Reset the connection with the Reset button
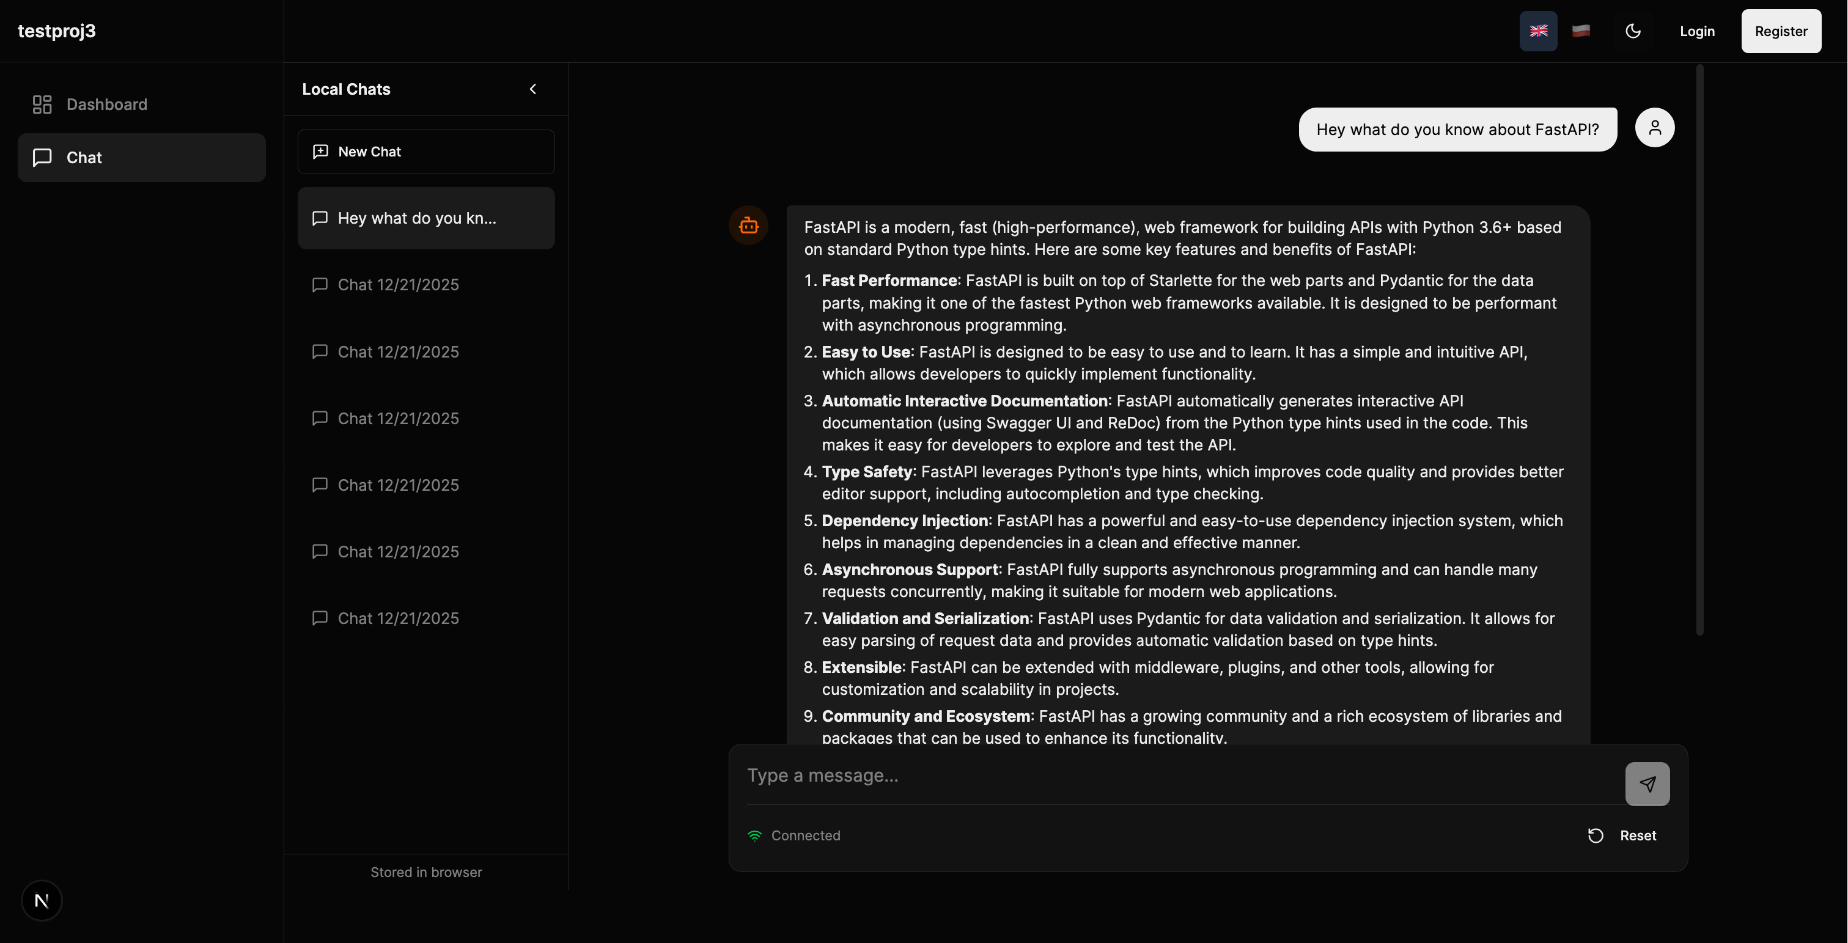The width and height of the screenshot is (1848, 943). pos(1638,835)
